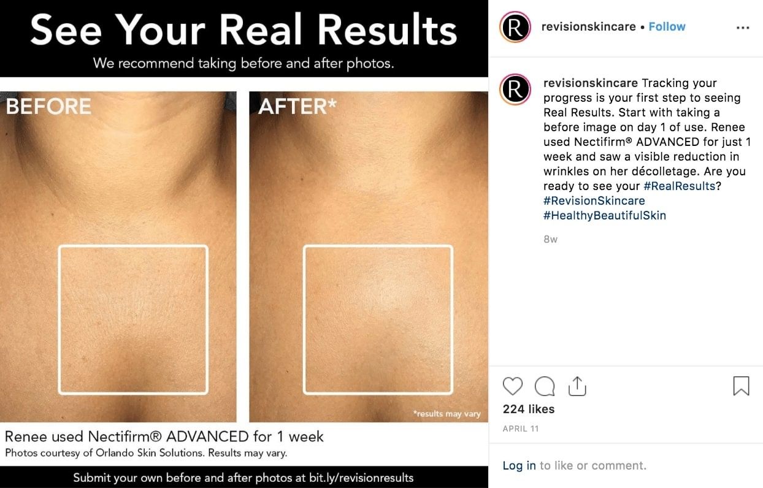This screenshot has height=488, width=763.
Task: Open the three-dot more options menu
Action: 743,28
